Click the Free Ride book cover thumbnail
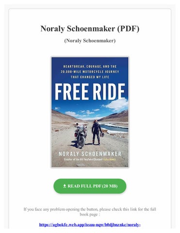 click(90, 112)
